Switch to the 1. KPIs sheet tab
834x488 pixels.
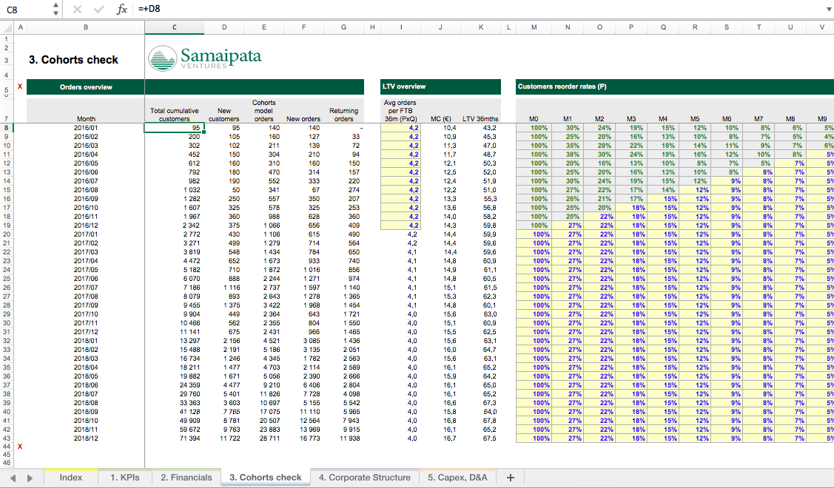pos(125,478)
